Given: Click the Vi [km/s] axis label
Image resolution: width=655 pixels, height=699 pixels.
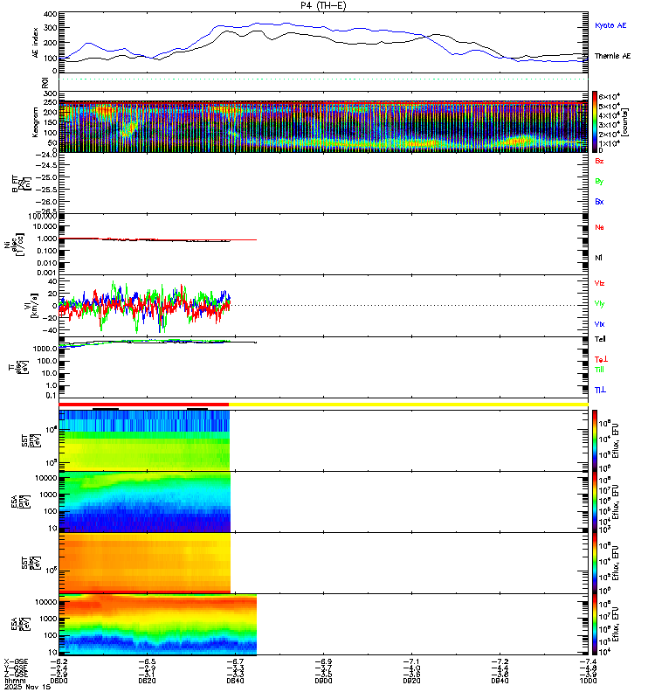Looking at the screenshot, I should coord(33,305).
